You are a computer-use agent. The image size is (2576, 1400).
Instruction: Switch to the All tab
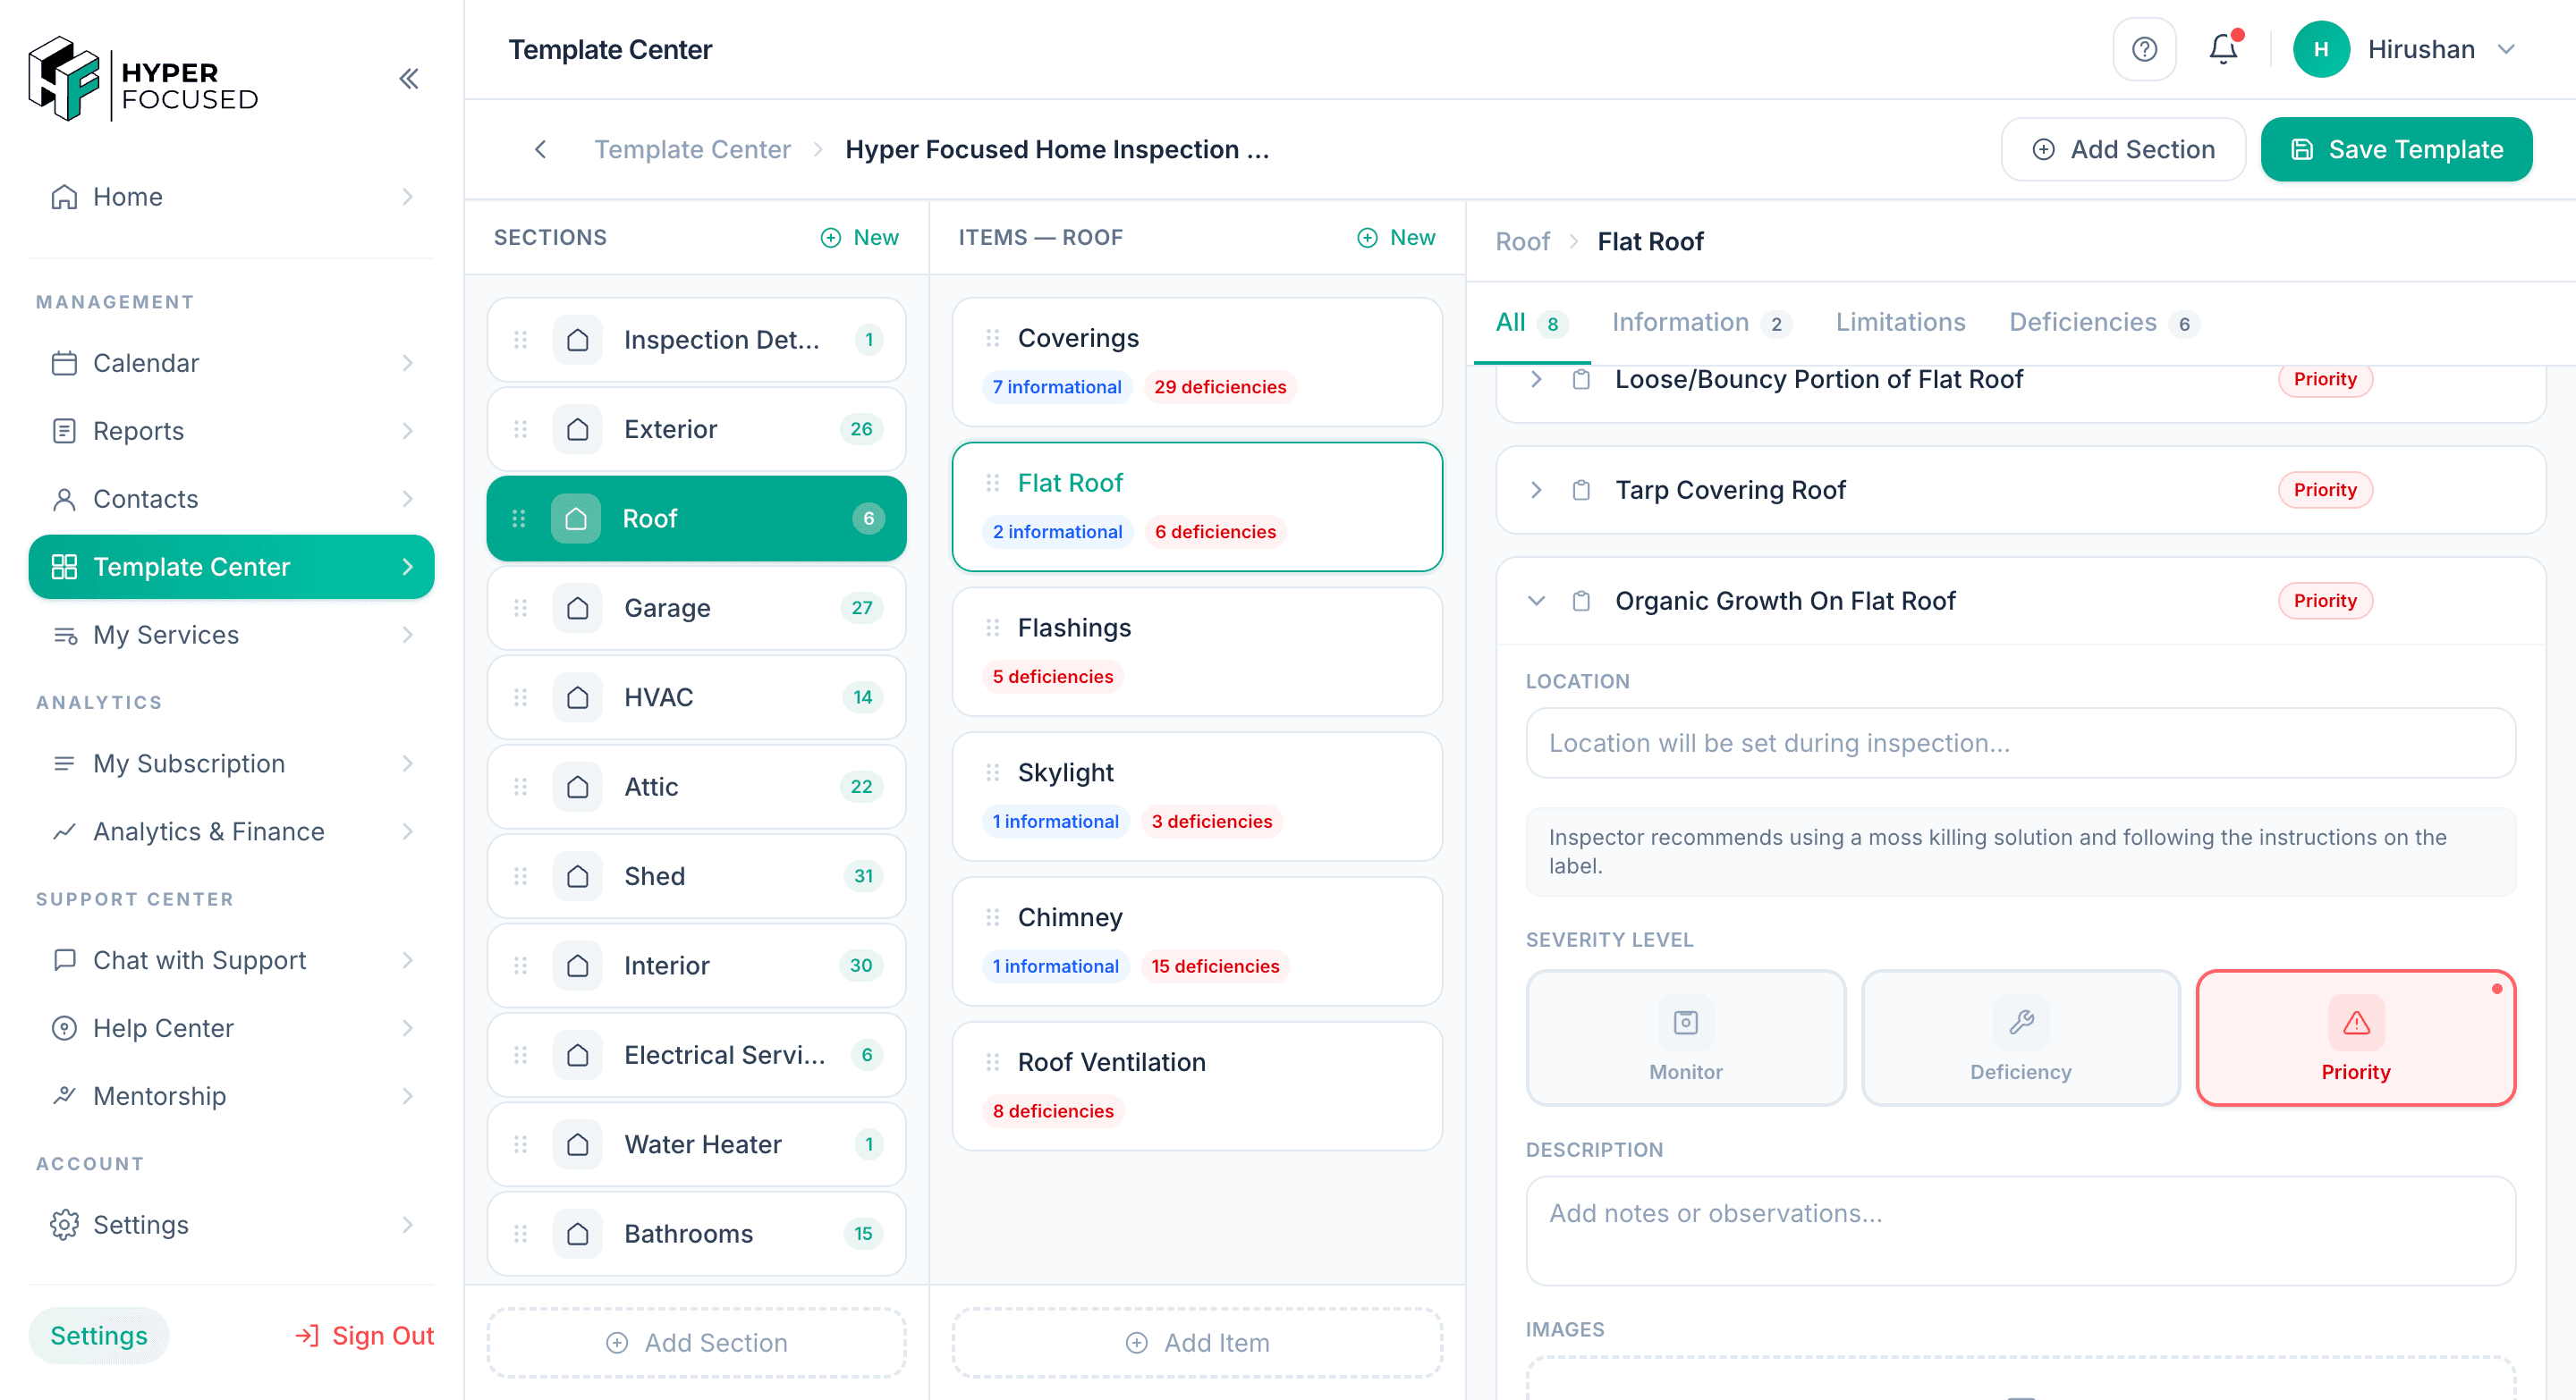(x=1530, y=323)
